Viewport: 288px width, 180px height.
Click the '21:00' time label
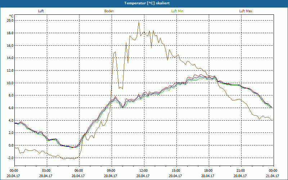[240, 171]
